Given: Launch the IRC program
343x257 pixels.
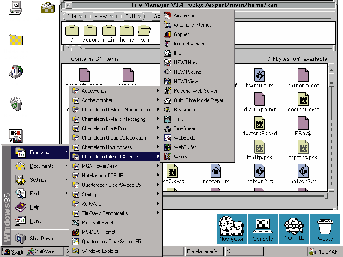Looking at the screenshot, I should [198, 53].
